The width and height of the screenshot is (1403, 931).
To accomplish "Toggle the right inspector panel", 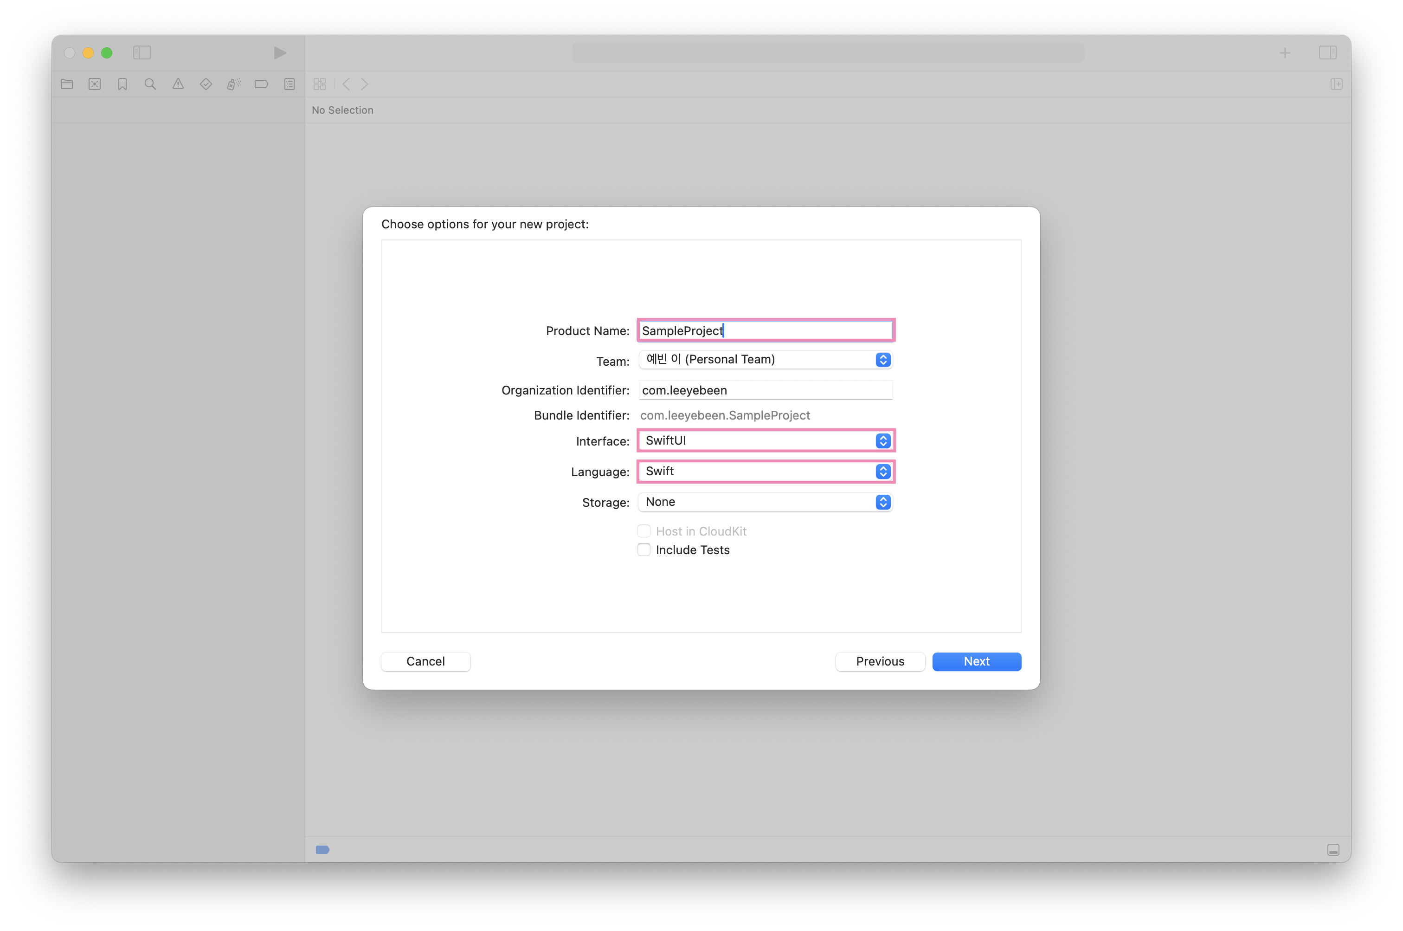I will (x=1328, y=53).
